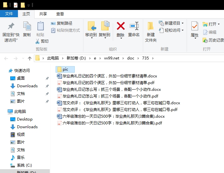Go up one folder level
This screenshot has width=224, height=173.
[30, 58]
